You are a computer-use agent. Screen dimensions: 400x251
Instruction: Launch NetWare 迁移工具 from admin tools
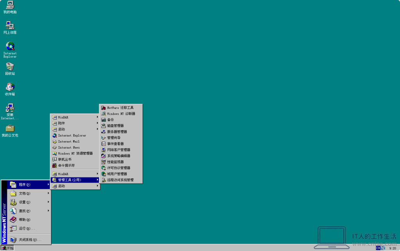click(121, 108)
